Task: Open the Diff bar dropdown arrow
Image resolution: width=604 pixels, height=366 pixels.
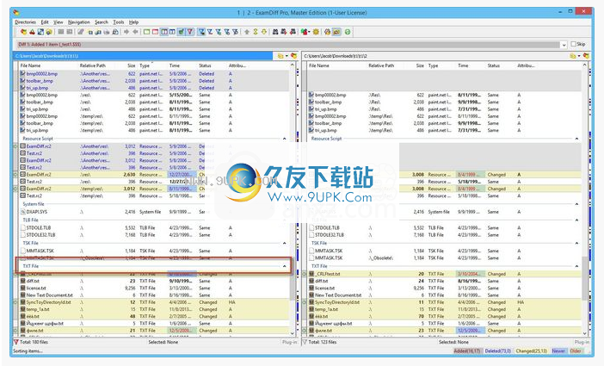Action: pos(564,45)
